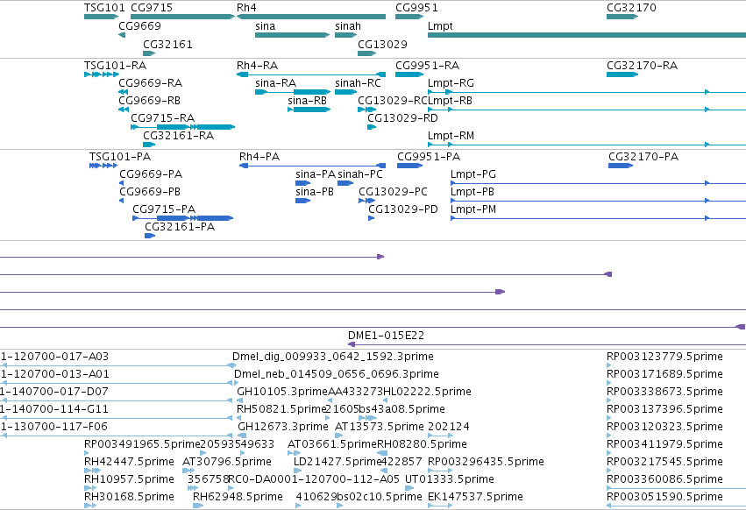Select the RP003123779.5prime EST label

coord(664,357)
